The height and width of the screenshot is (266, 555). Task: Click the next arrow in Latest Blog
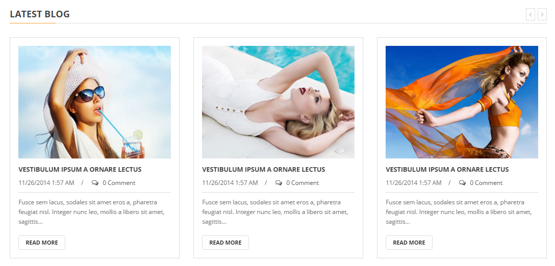[x=542, y=14]
